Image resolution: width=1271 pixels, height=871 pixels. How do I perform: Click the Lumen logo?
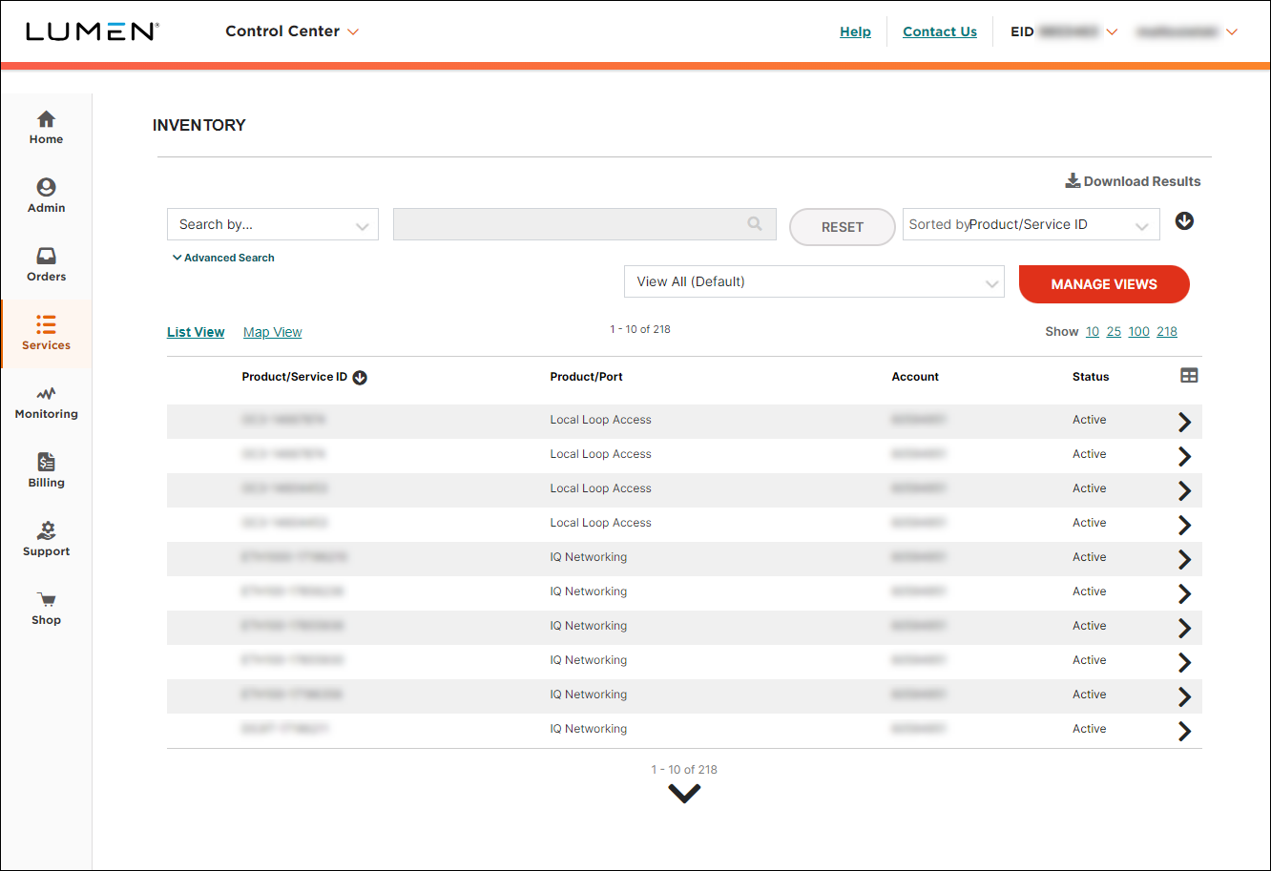[x=93, y=31]
